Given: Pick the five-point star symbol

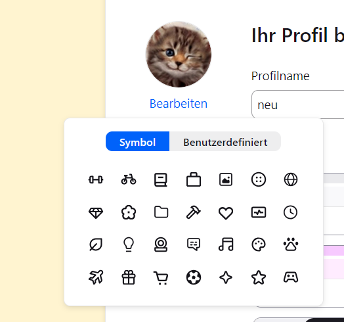Looking at the screenshot, I should tap(259, 277).
